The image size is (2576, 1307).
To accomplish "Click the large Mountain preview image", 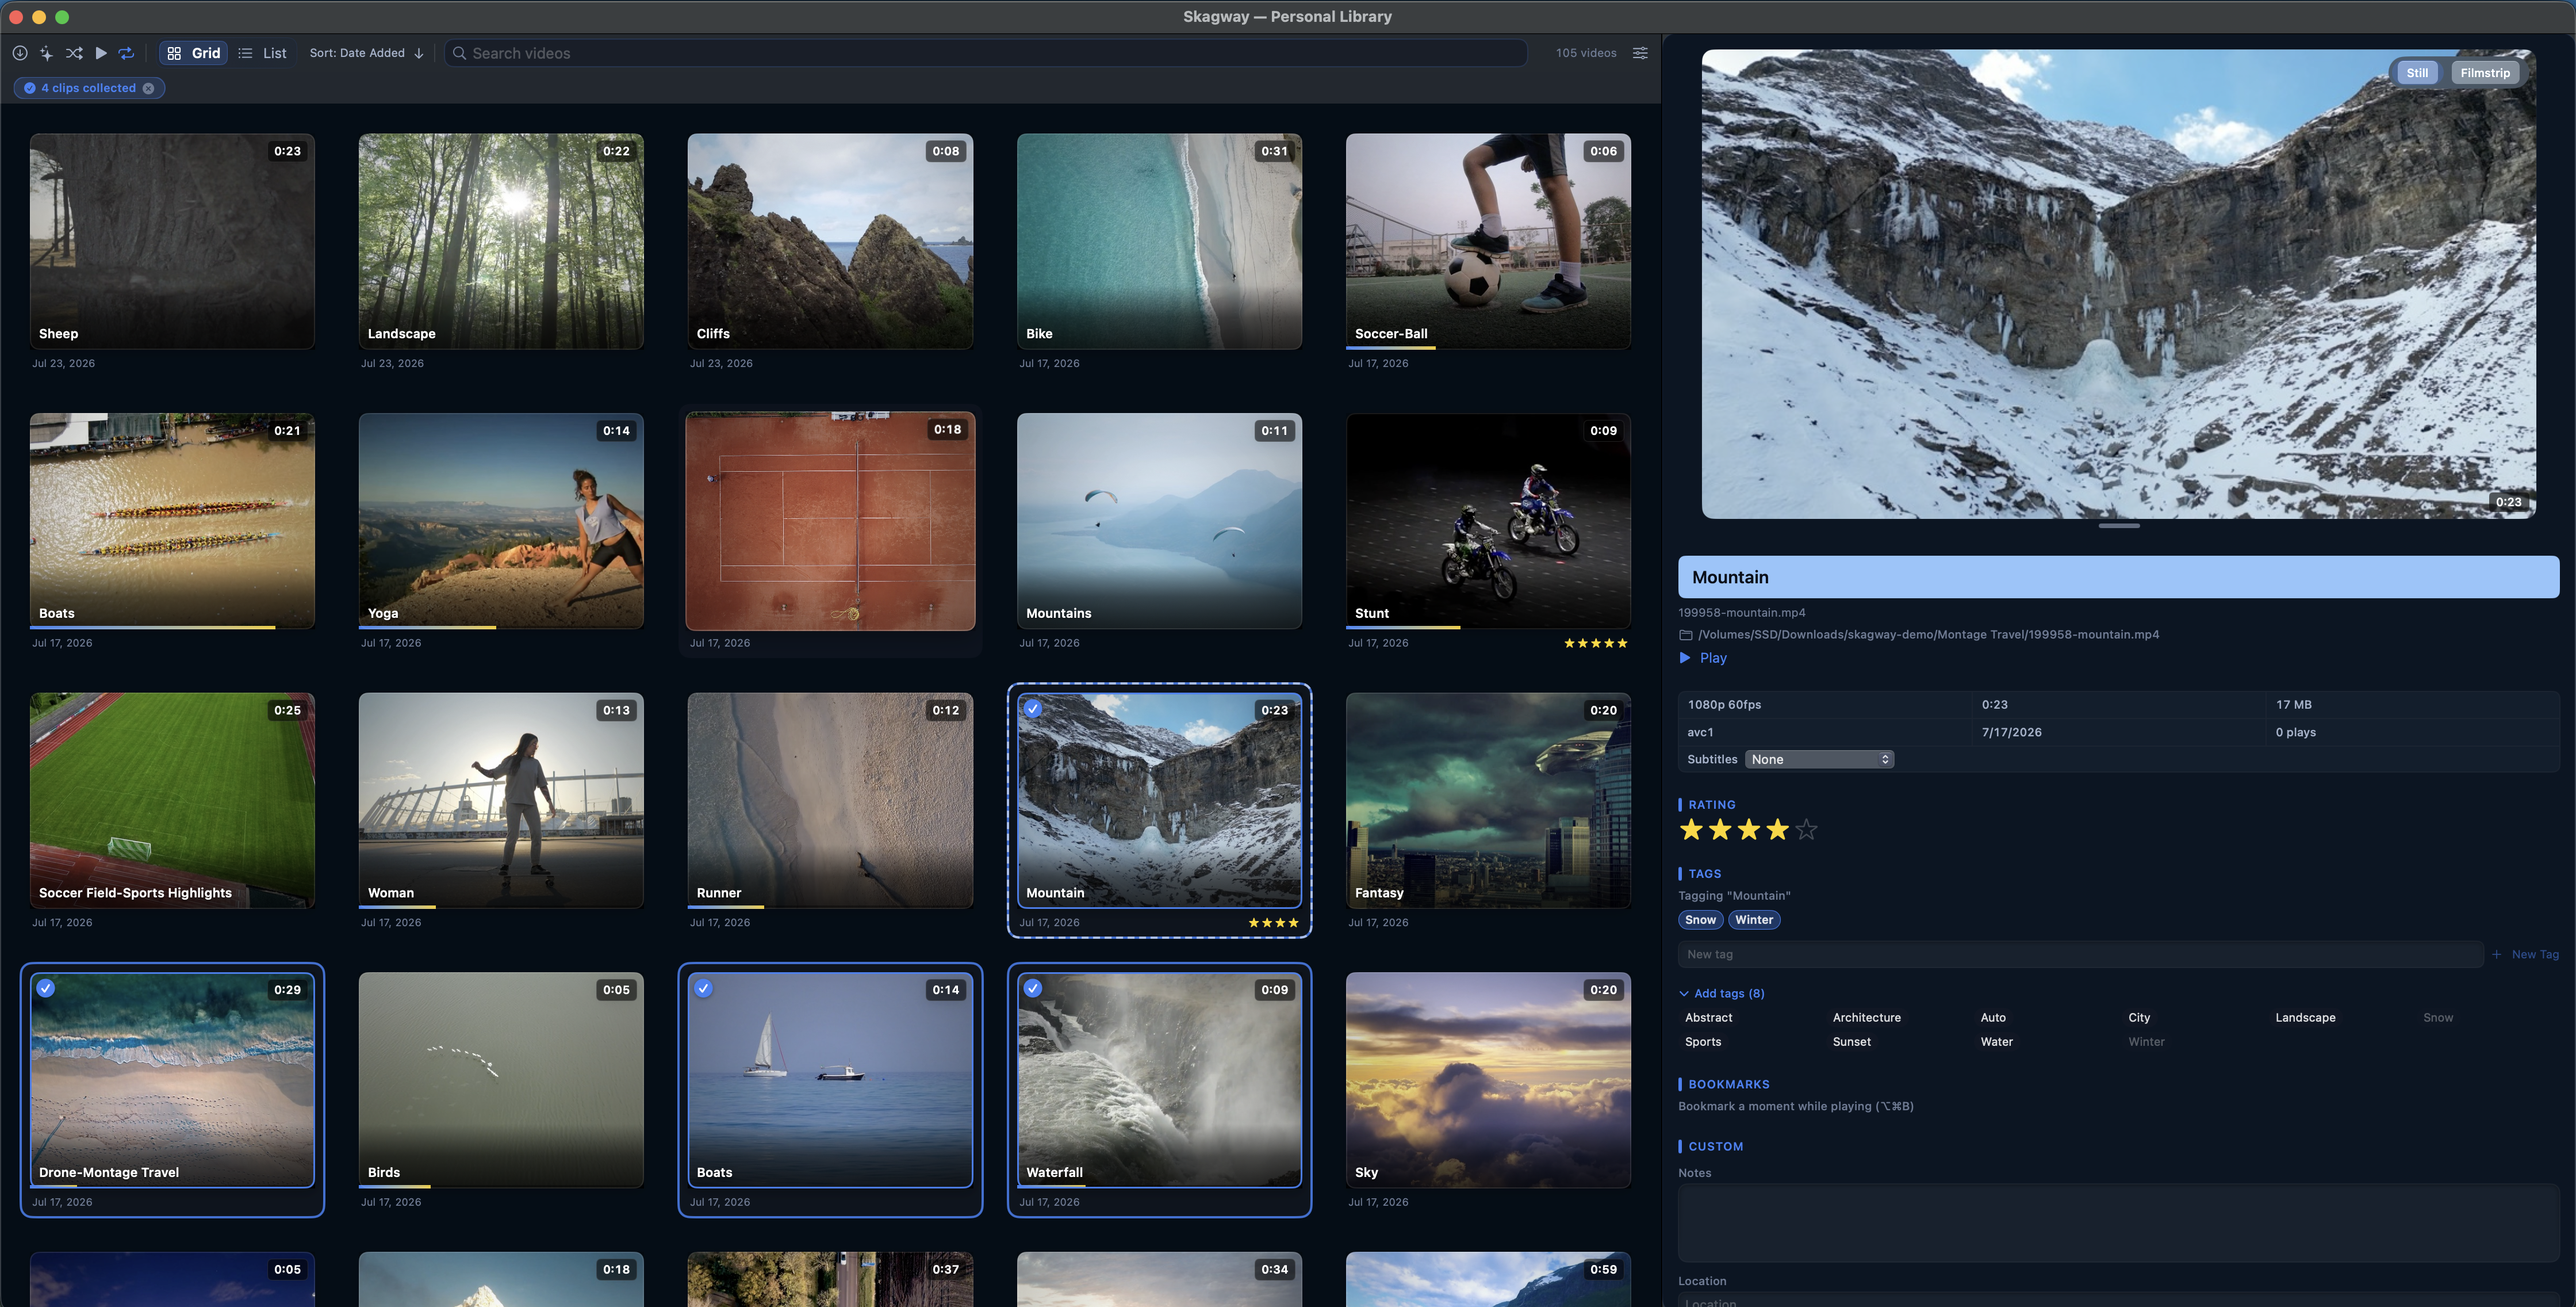I will (2118, 284).
